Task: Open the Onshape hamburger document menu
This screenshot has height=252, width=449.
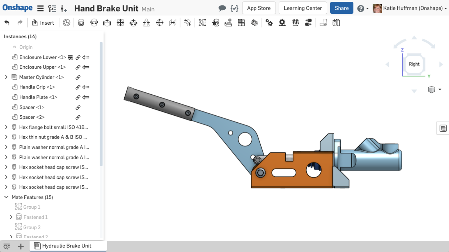Action: coord(40,8)
